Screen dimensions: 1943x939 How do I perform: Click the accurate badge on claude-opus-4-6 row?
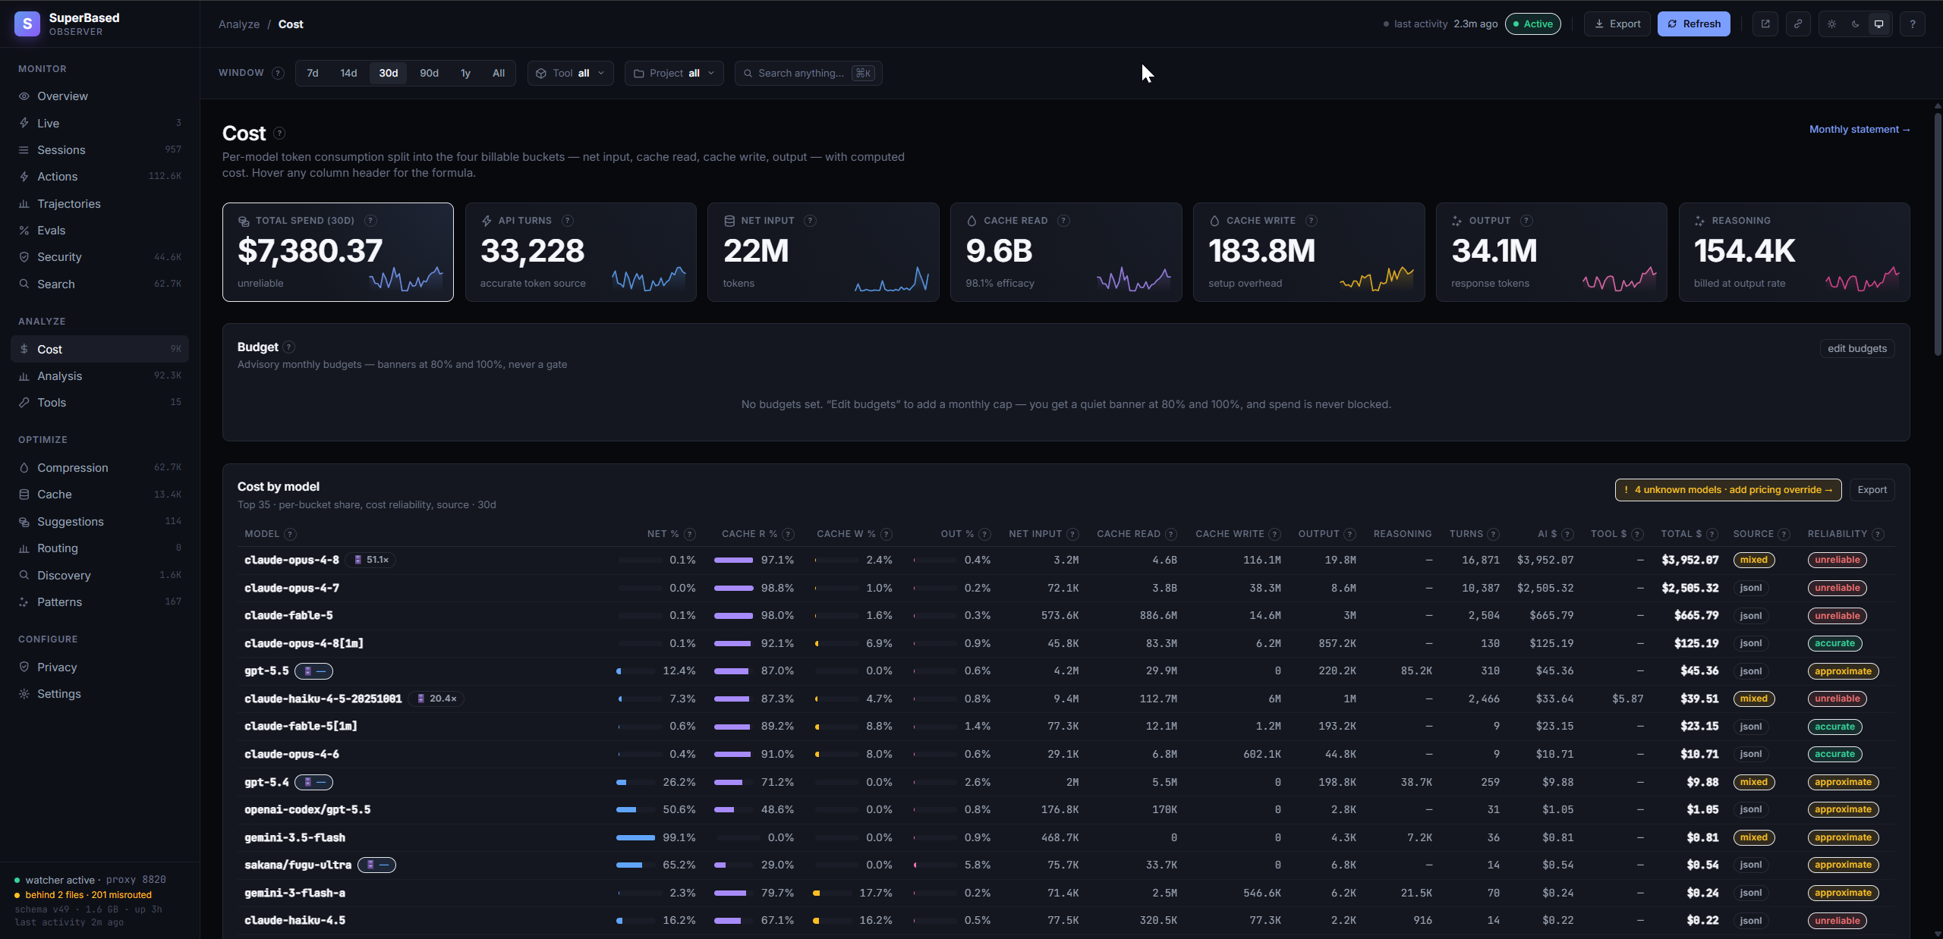[x=1834, y=754]
